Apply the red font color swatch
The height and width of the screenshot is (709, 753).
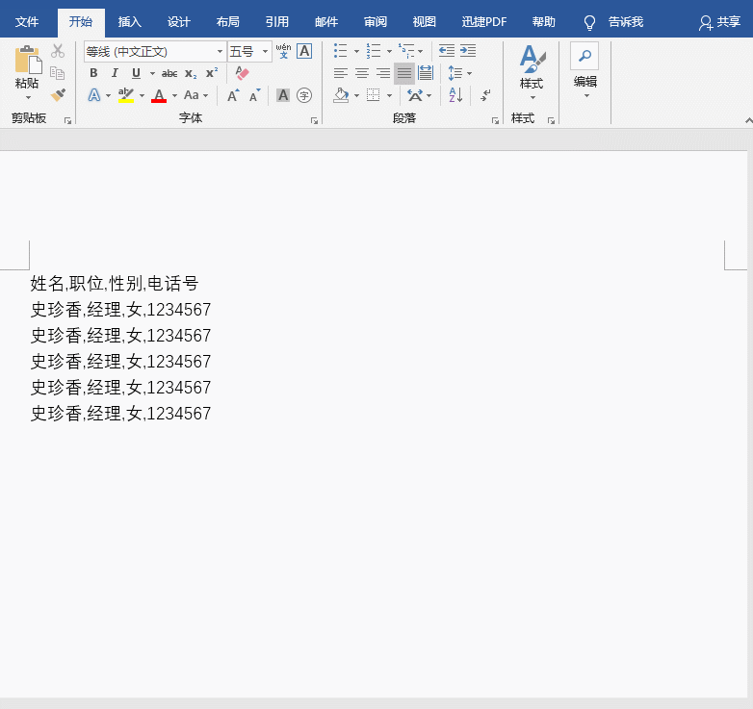pyautogui.click(x=159, y=95)
